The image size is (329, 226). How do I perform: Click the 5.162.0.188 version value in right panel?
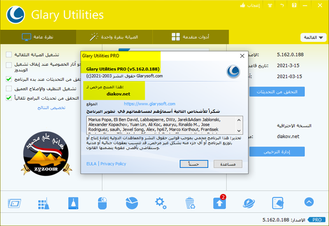[x=290, y=55]
